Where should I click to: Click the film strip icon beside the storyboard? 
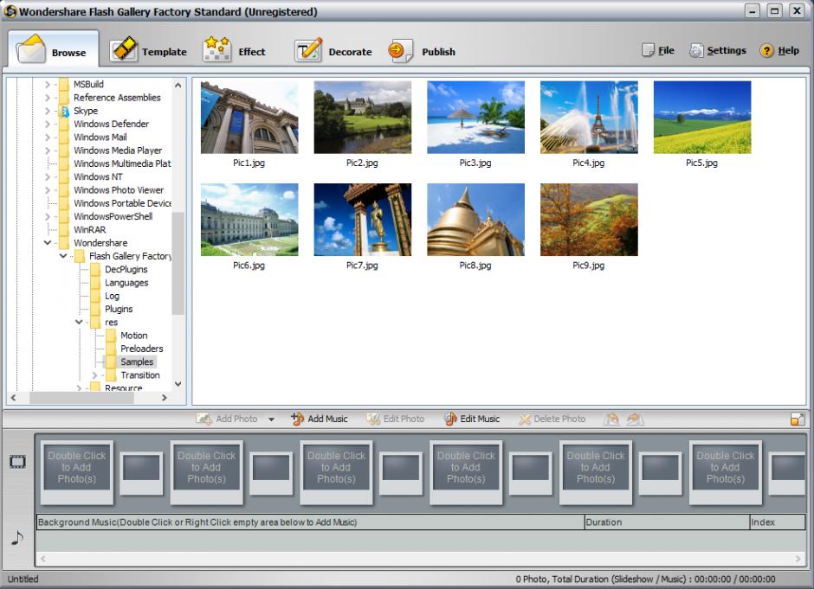coord(17,462)
